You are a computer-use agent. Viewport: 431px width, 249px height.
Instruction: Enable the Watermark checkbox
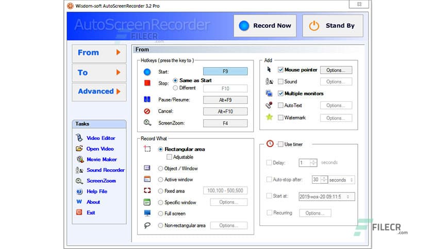pos(280,118)
